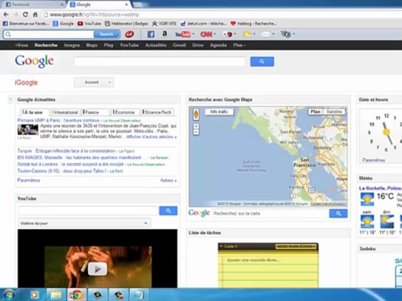Screen dimensions: 402x301
Task: Play the YouTube video of the day
Action: tap(98, 269)
